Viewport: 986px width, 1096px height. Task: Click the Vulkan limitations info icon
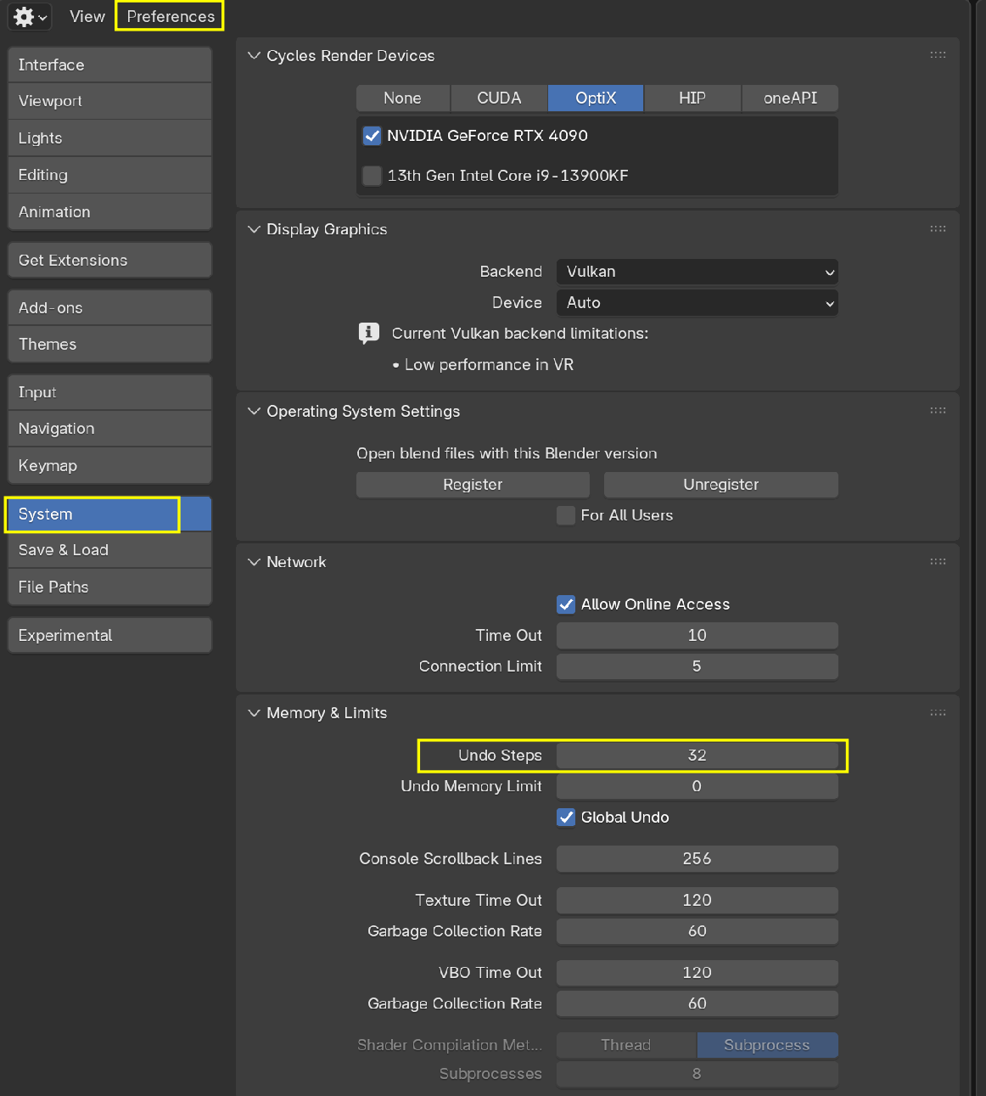tap(368, 333)
